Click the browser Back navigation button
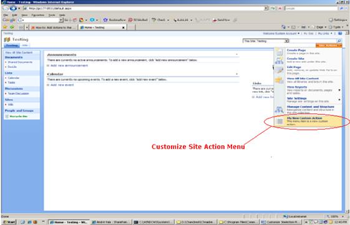Image resolution: width=350 pixels, height=225 pixels. point(6,9)
